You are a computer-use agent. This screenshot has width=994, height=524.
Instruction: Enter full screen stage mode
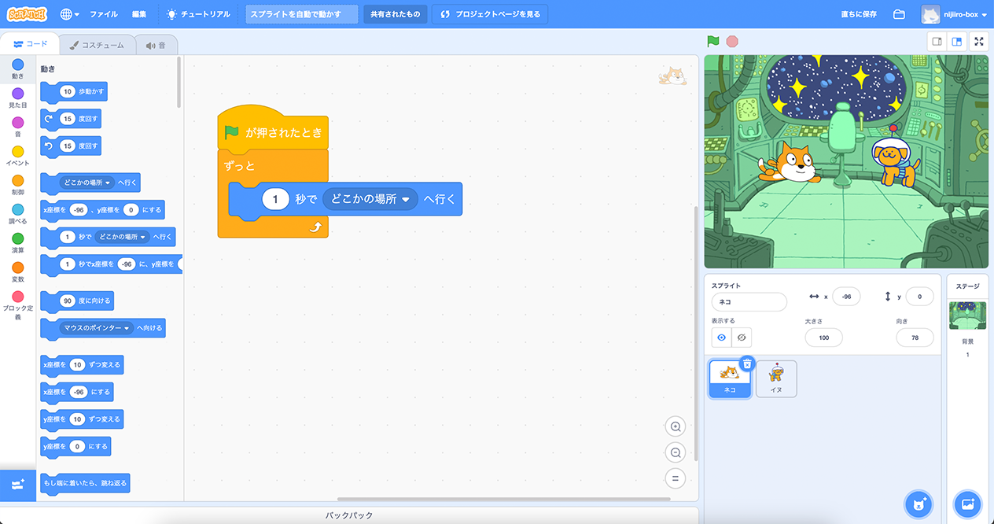(x=979, y=42)
